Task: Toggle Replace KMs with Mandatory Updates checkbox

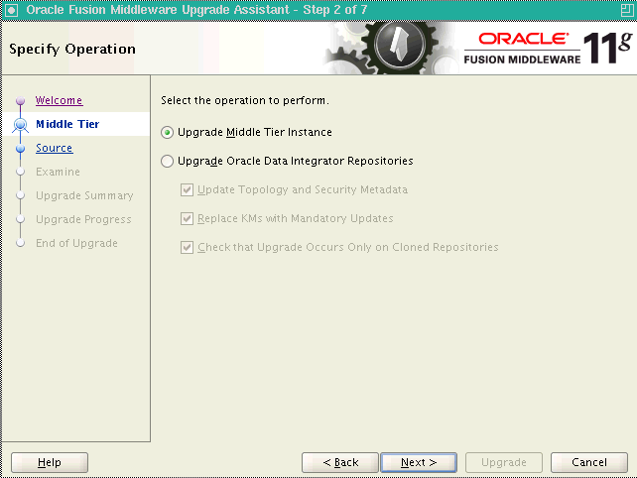Action: pos(187,218)
